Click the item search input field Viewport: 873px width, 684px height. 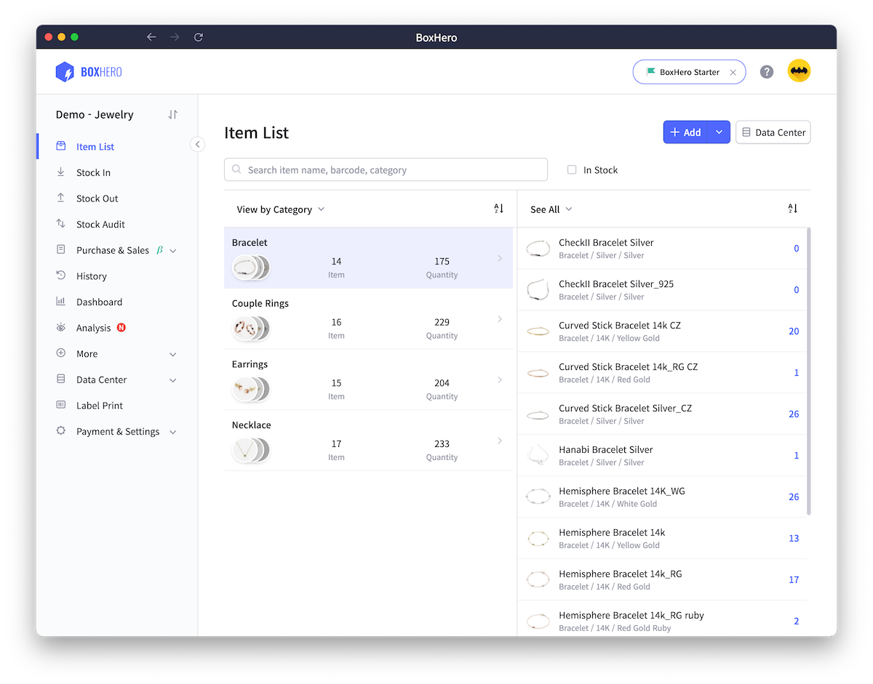click(386, 169)
